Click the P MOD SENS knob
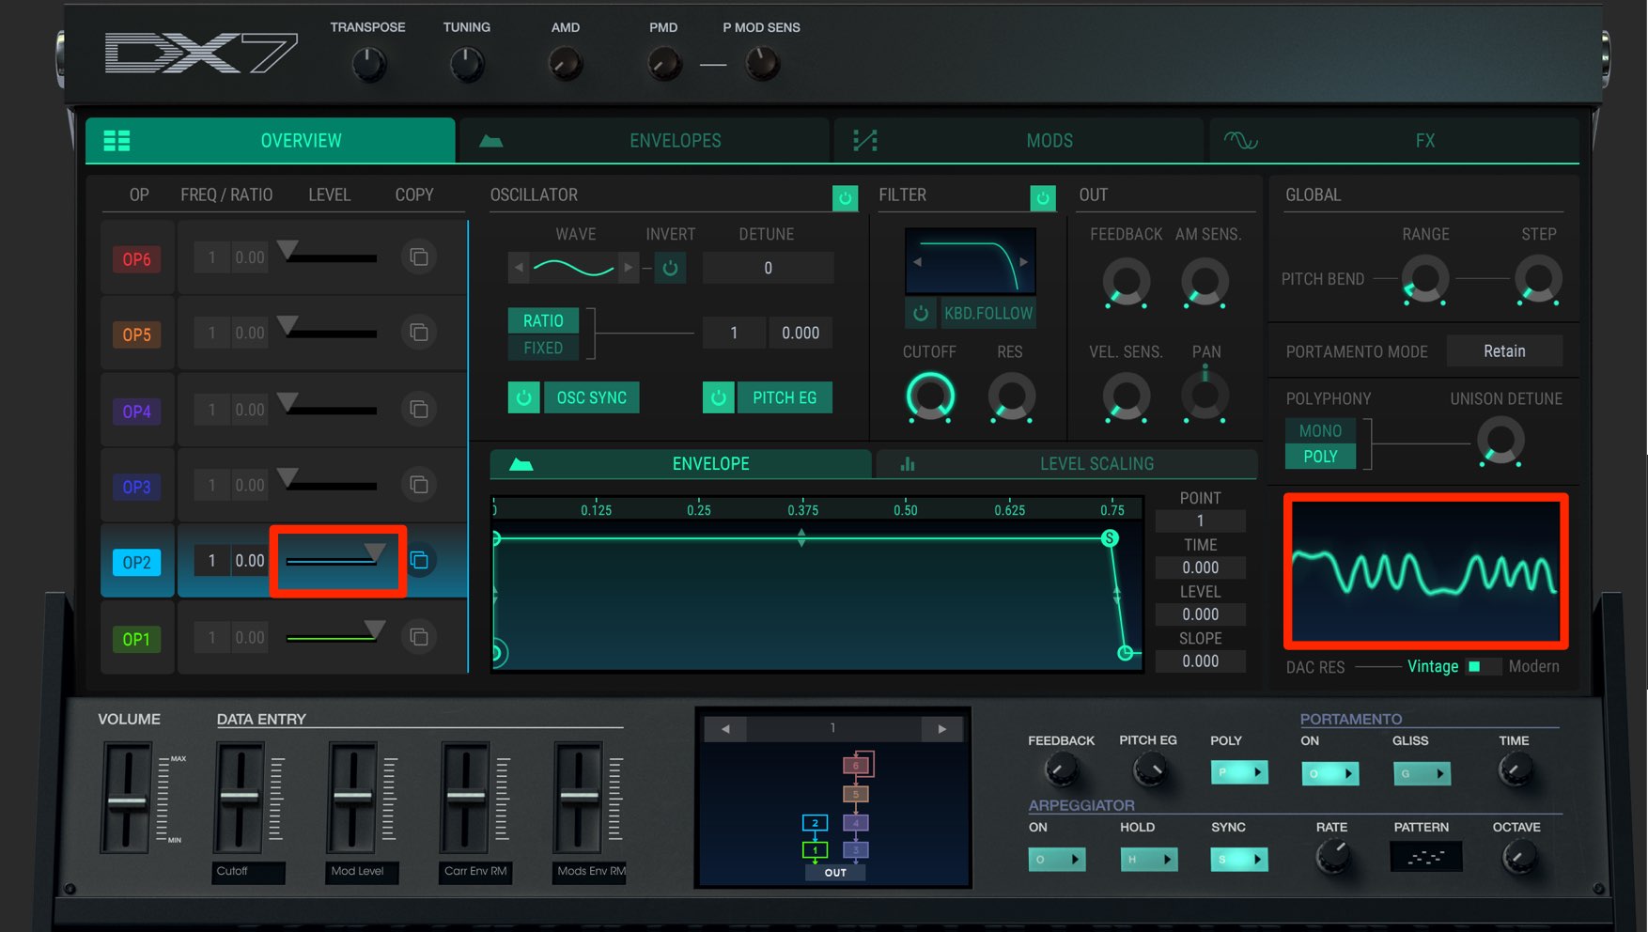This screenshot has height=932, width=1648. (x=762, y=64)
